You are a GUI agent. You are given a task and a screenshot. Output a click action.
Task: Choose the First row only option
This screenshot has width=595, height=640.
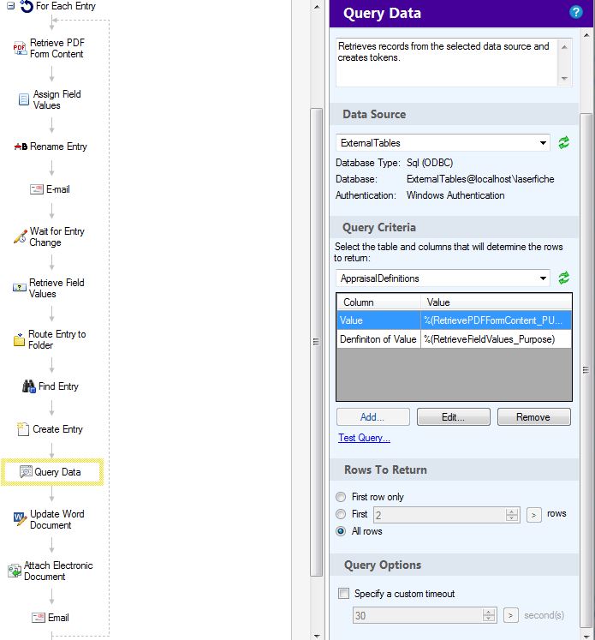pos(341,497)
